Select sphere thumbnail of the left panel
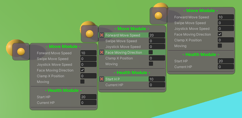 [21, 52]
